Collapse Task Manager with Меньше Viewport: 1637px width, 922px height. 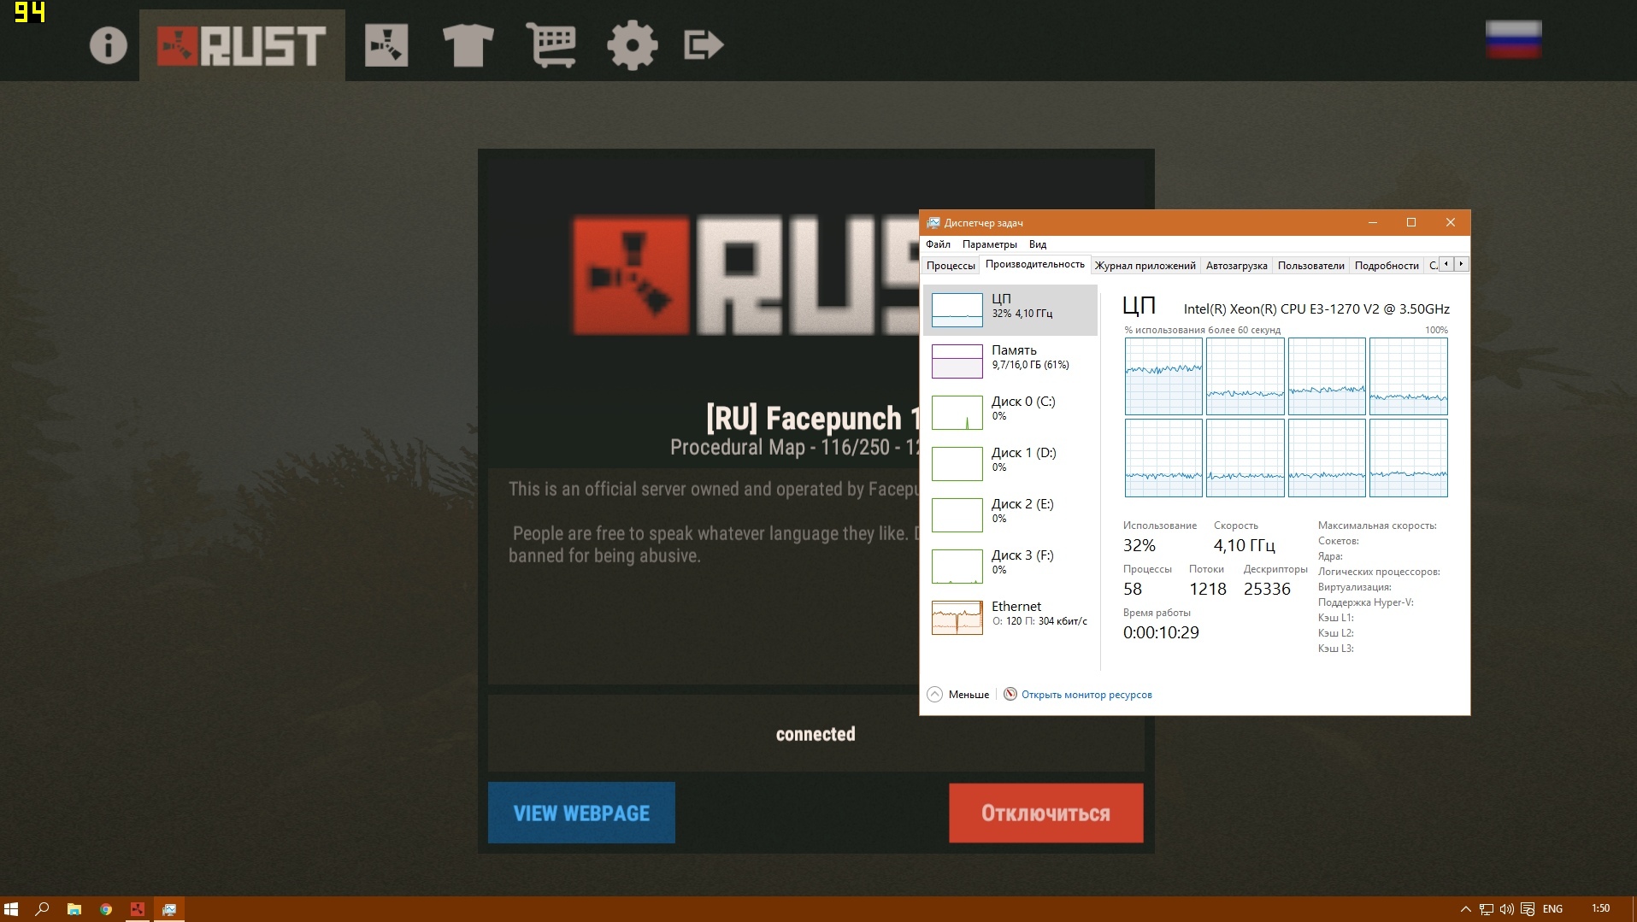coord(958,695)
